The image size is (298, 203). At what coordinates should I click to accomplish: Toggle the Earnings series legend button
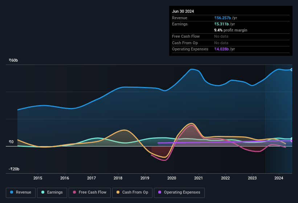pos(52,192)
